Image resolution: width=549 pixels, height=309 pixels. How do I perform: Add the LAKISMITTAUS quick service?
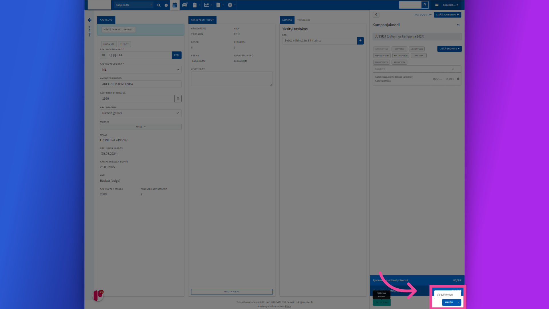pos(417,49)
